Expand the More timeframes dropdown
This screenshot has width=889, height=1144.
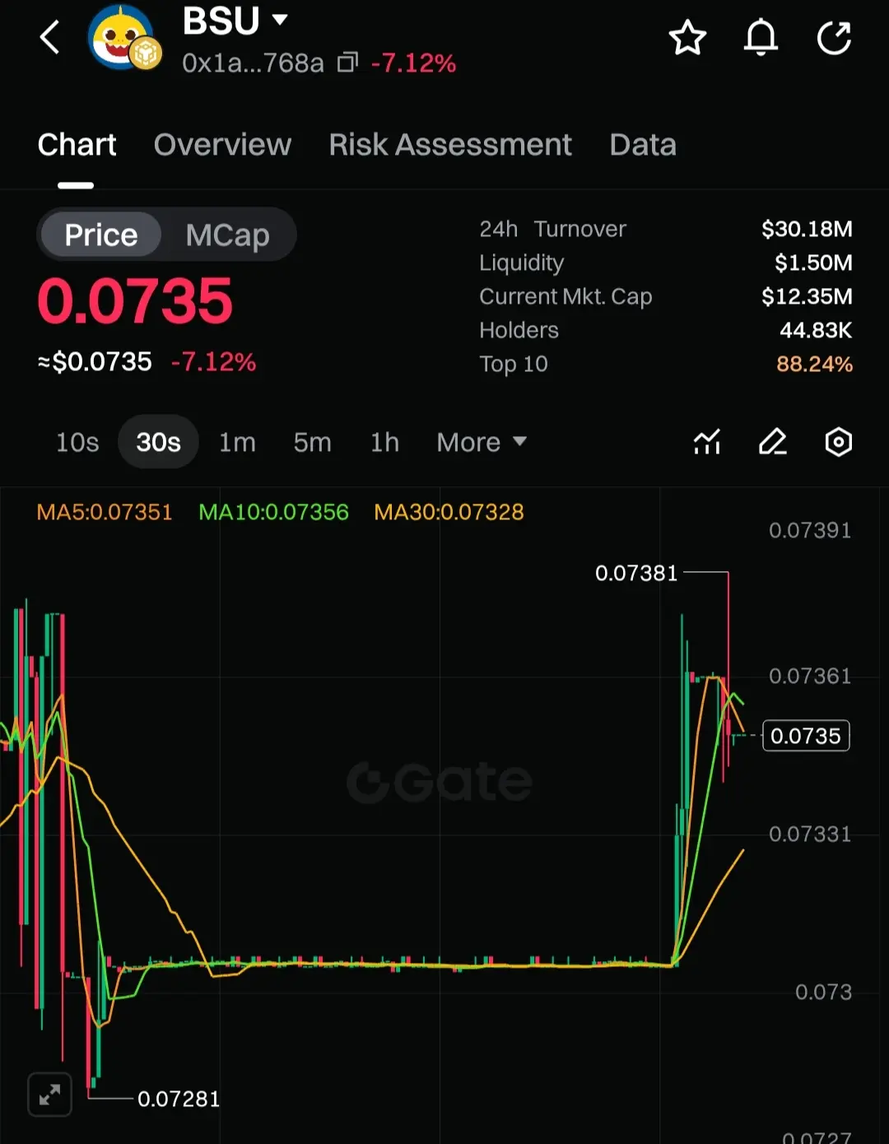click(x=482, y=442)
